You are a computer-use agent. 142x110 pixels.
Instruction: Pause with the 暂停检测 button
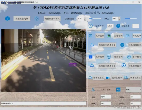click(137, 57)
